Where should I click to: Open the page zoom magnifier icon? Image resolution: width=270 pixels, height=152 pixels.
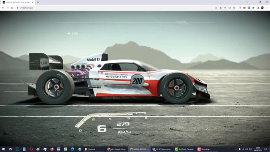(x=225, y=8)
